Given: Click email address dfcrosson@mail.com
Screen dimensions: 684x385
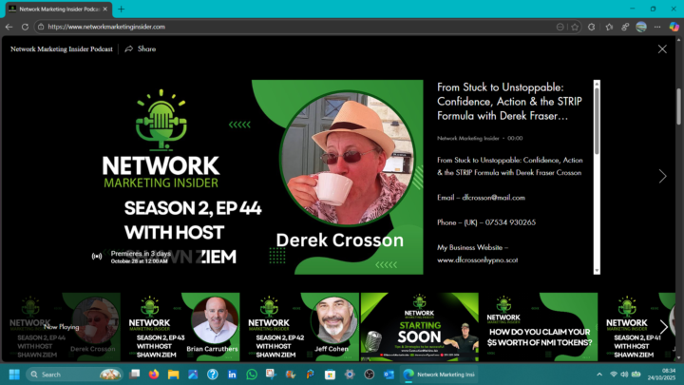Looking at the screenshot, I should [493, 198].
